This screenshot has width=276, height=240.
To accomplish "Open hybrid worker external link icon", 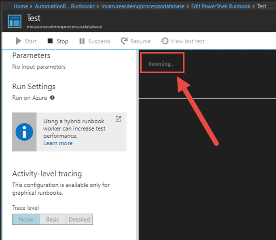I will [118, 119].
